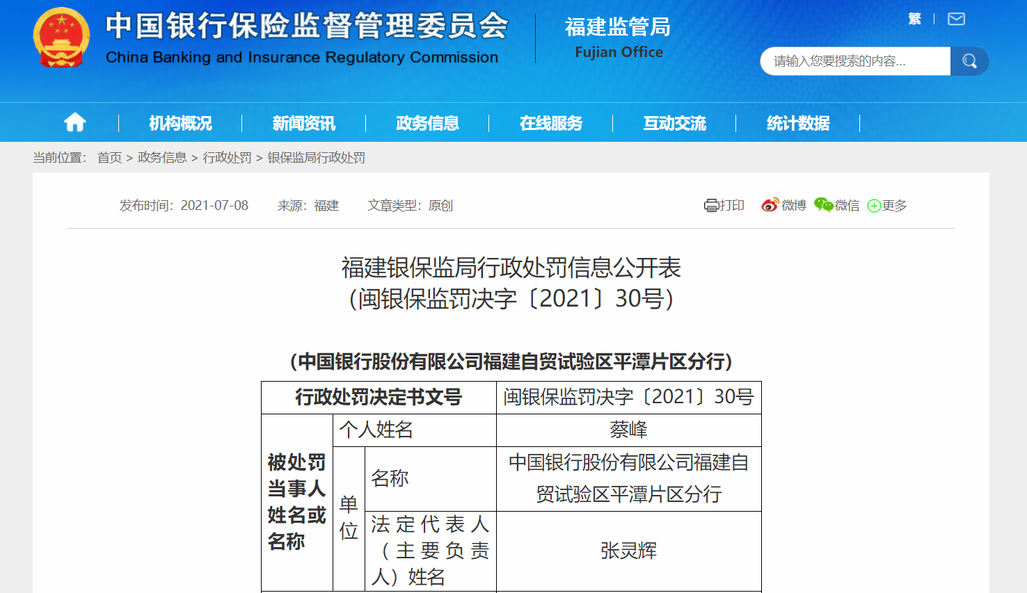Click the 当前位置 label
Image resolution: width=1027 pixels, height=593 pixels.
60,158
